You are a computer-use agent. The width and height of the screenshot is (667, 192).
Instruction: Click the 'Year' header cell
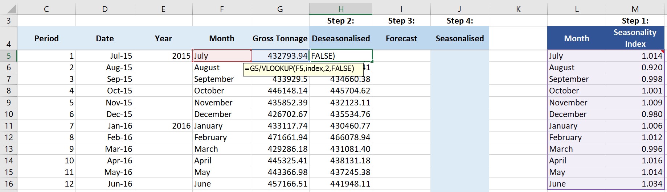(x=163, y=38)
